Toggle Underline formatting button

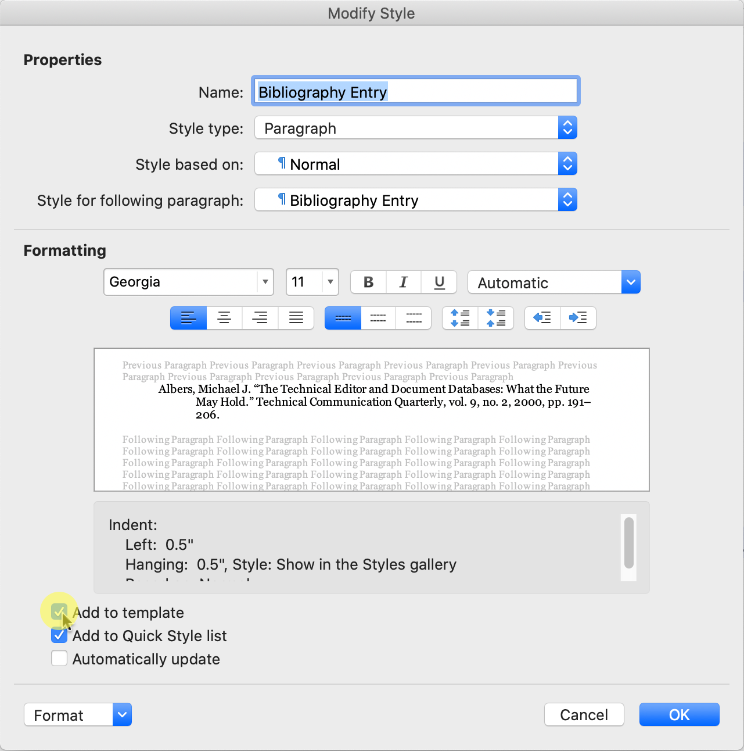[439, 282]
